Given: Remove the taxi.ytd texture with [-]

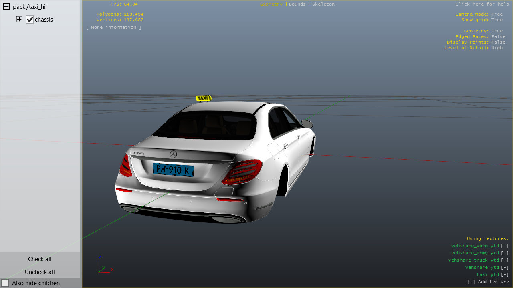Looking at the screenshot, I should click(505, 275).
